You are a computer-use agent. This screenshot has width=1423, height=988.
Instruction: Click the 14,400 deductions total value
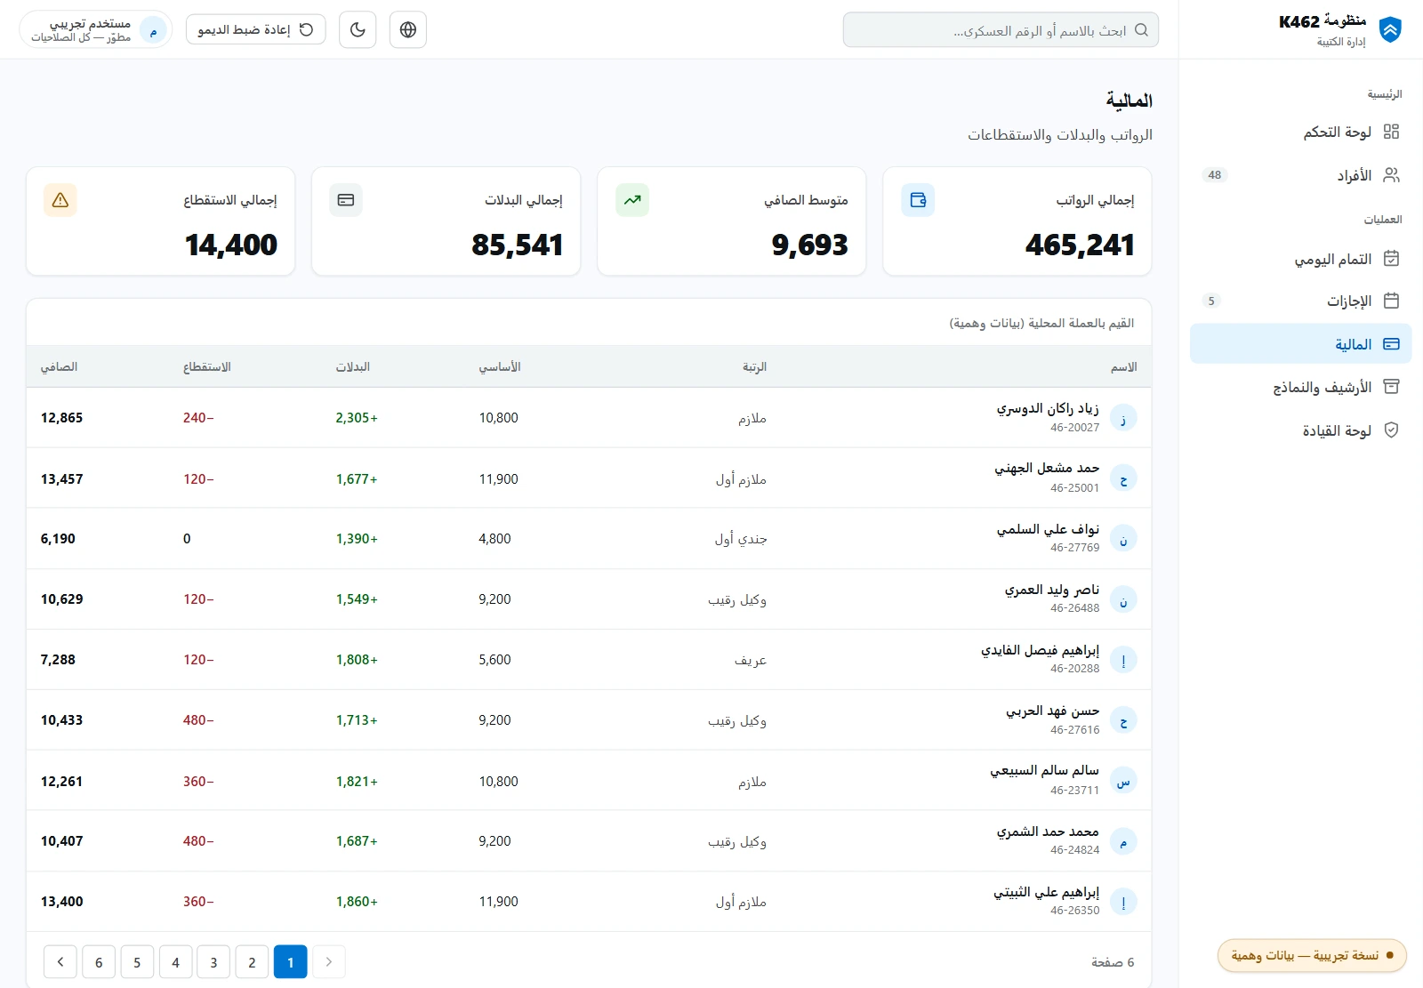(231, 245)
